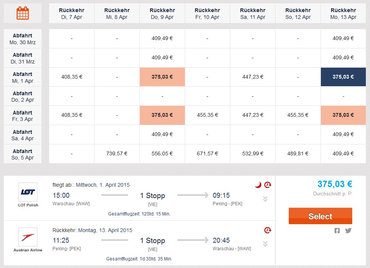Click the 375,03 € total price link

[334, 184]
